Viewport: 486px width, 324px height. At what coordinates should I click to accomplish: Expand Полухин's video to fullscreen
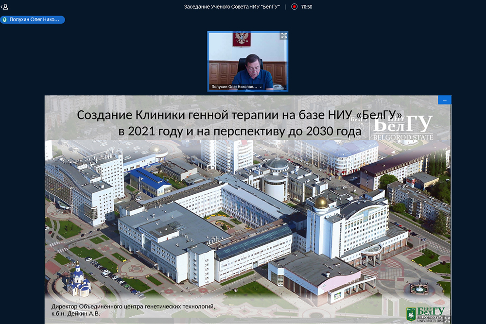(284, 36)
